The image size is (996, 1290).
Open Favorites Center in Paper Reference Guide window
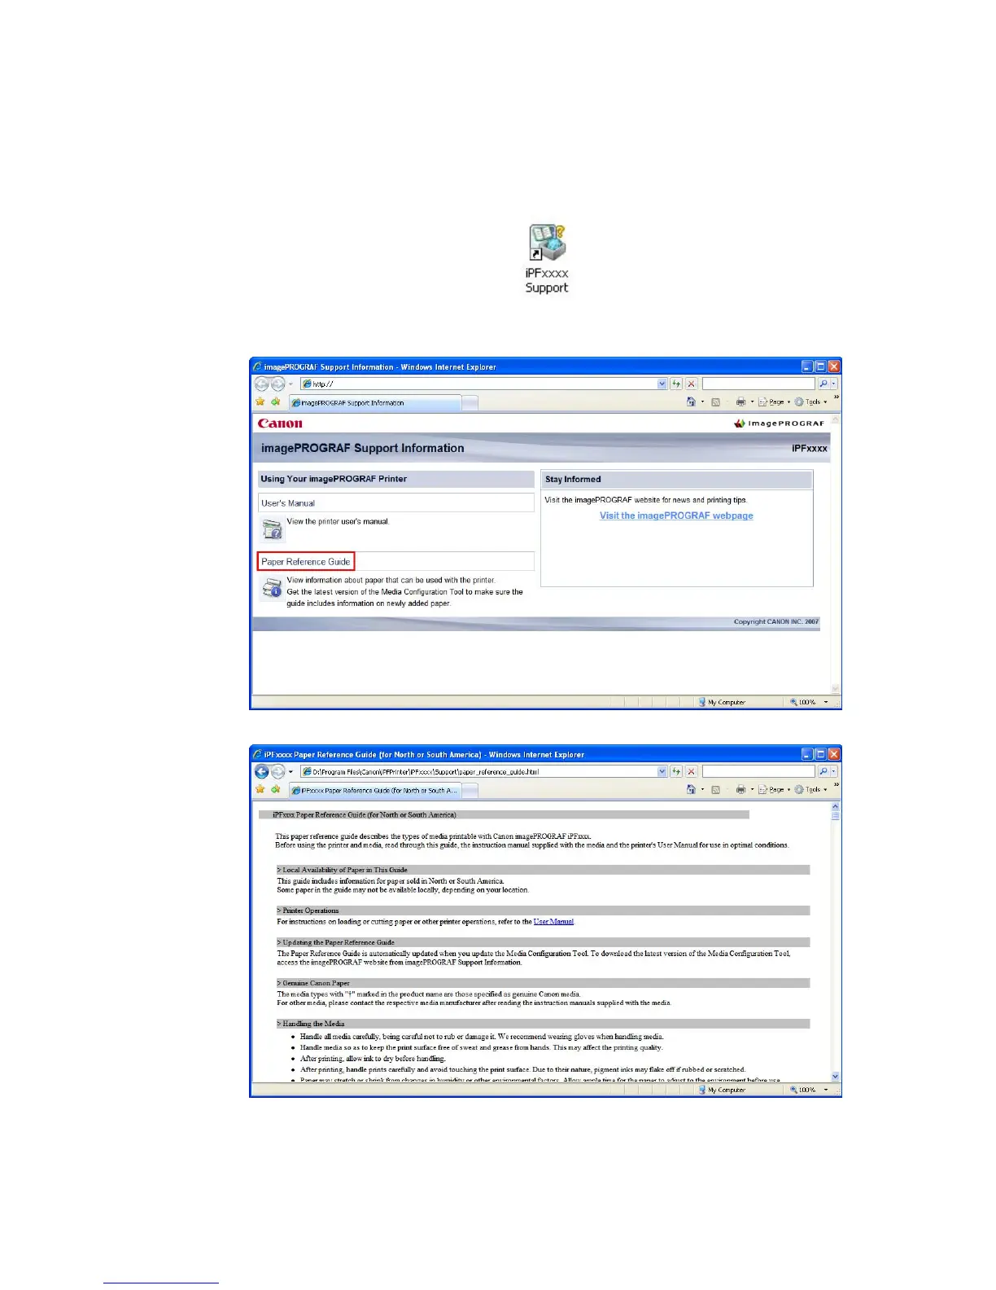click(x=260, y=789)
